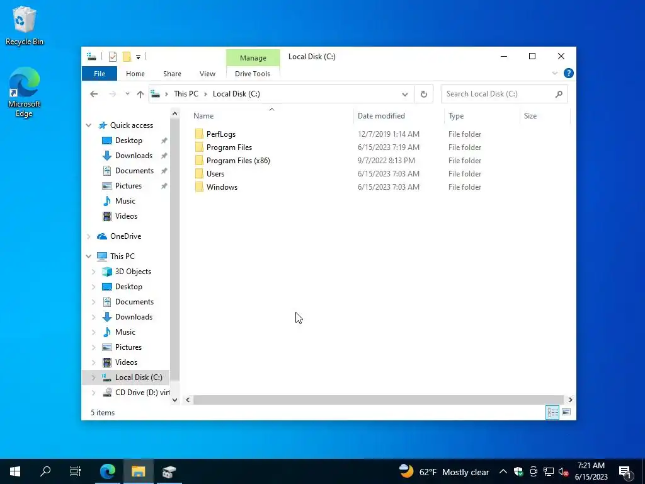The width and height of the screenshot is (645, 484).
Task: Go back with the Back arrow
Action: (94, 94)
